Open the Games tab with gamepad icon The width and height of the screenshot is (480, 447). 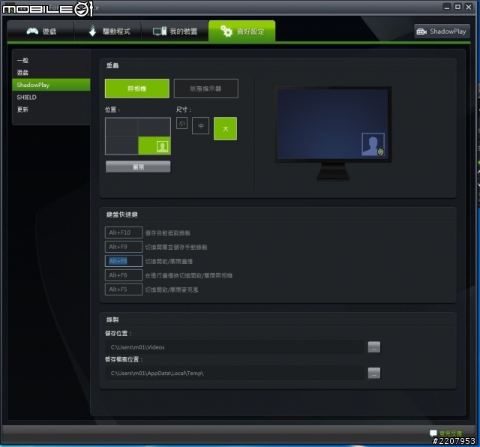40,31
